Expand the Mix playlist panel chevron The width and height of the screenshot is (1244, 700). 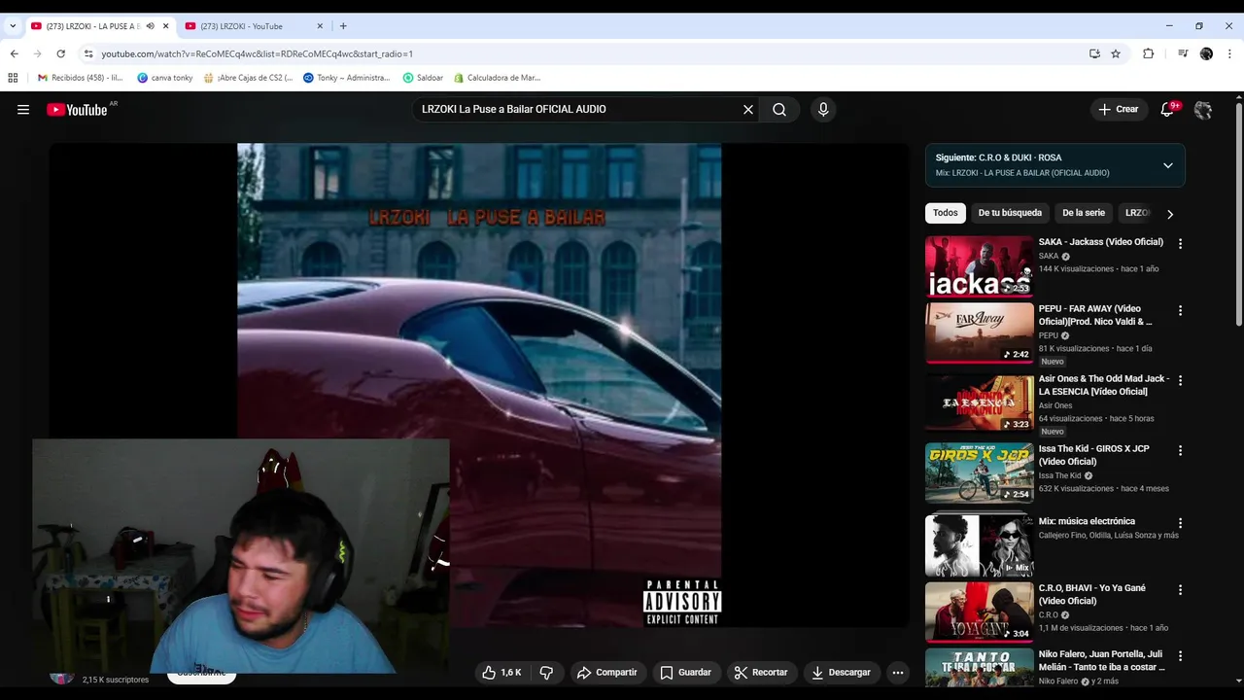coord(1168,165)
